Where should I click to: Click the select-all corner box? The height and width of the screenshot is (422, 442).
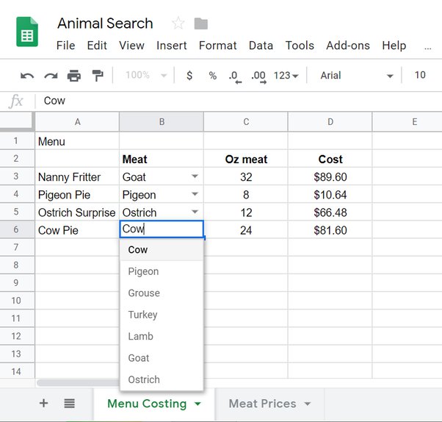point(17,122)
